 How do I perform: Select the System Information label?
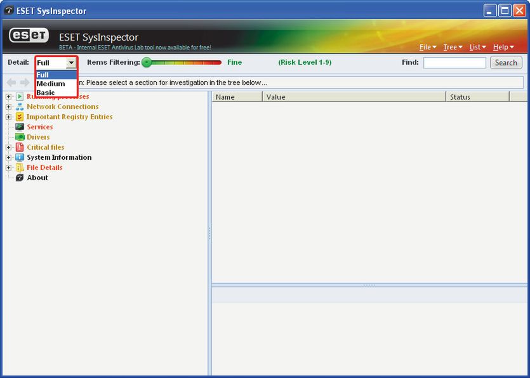(59, 157)
